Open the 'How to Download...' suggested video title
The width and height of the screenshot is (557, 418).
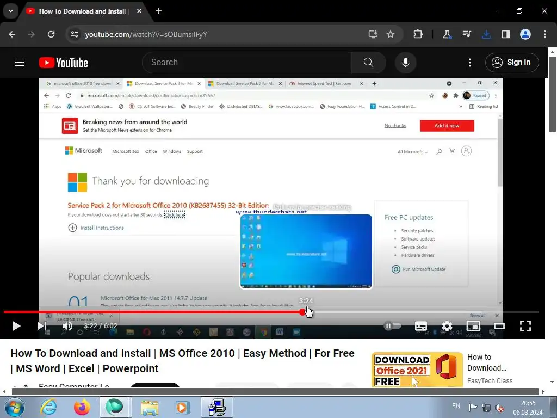[x=487, y=362]
